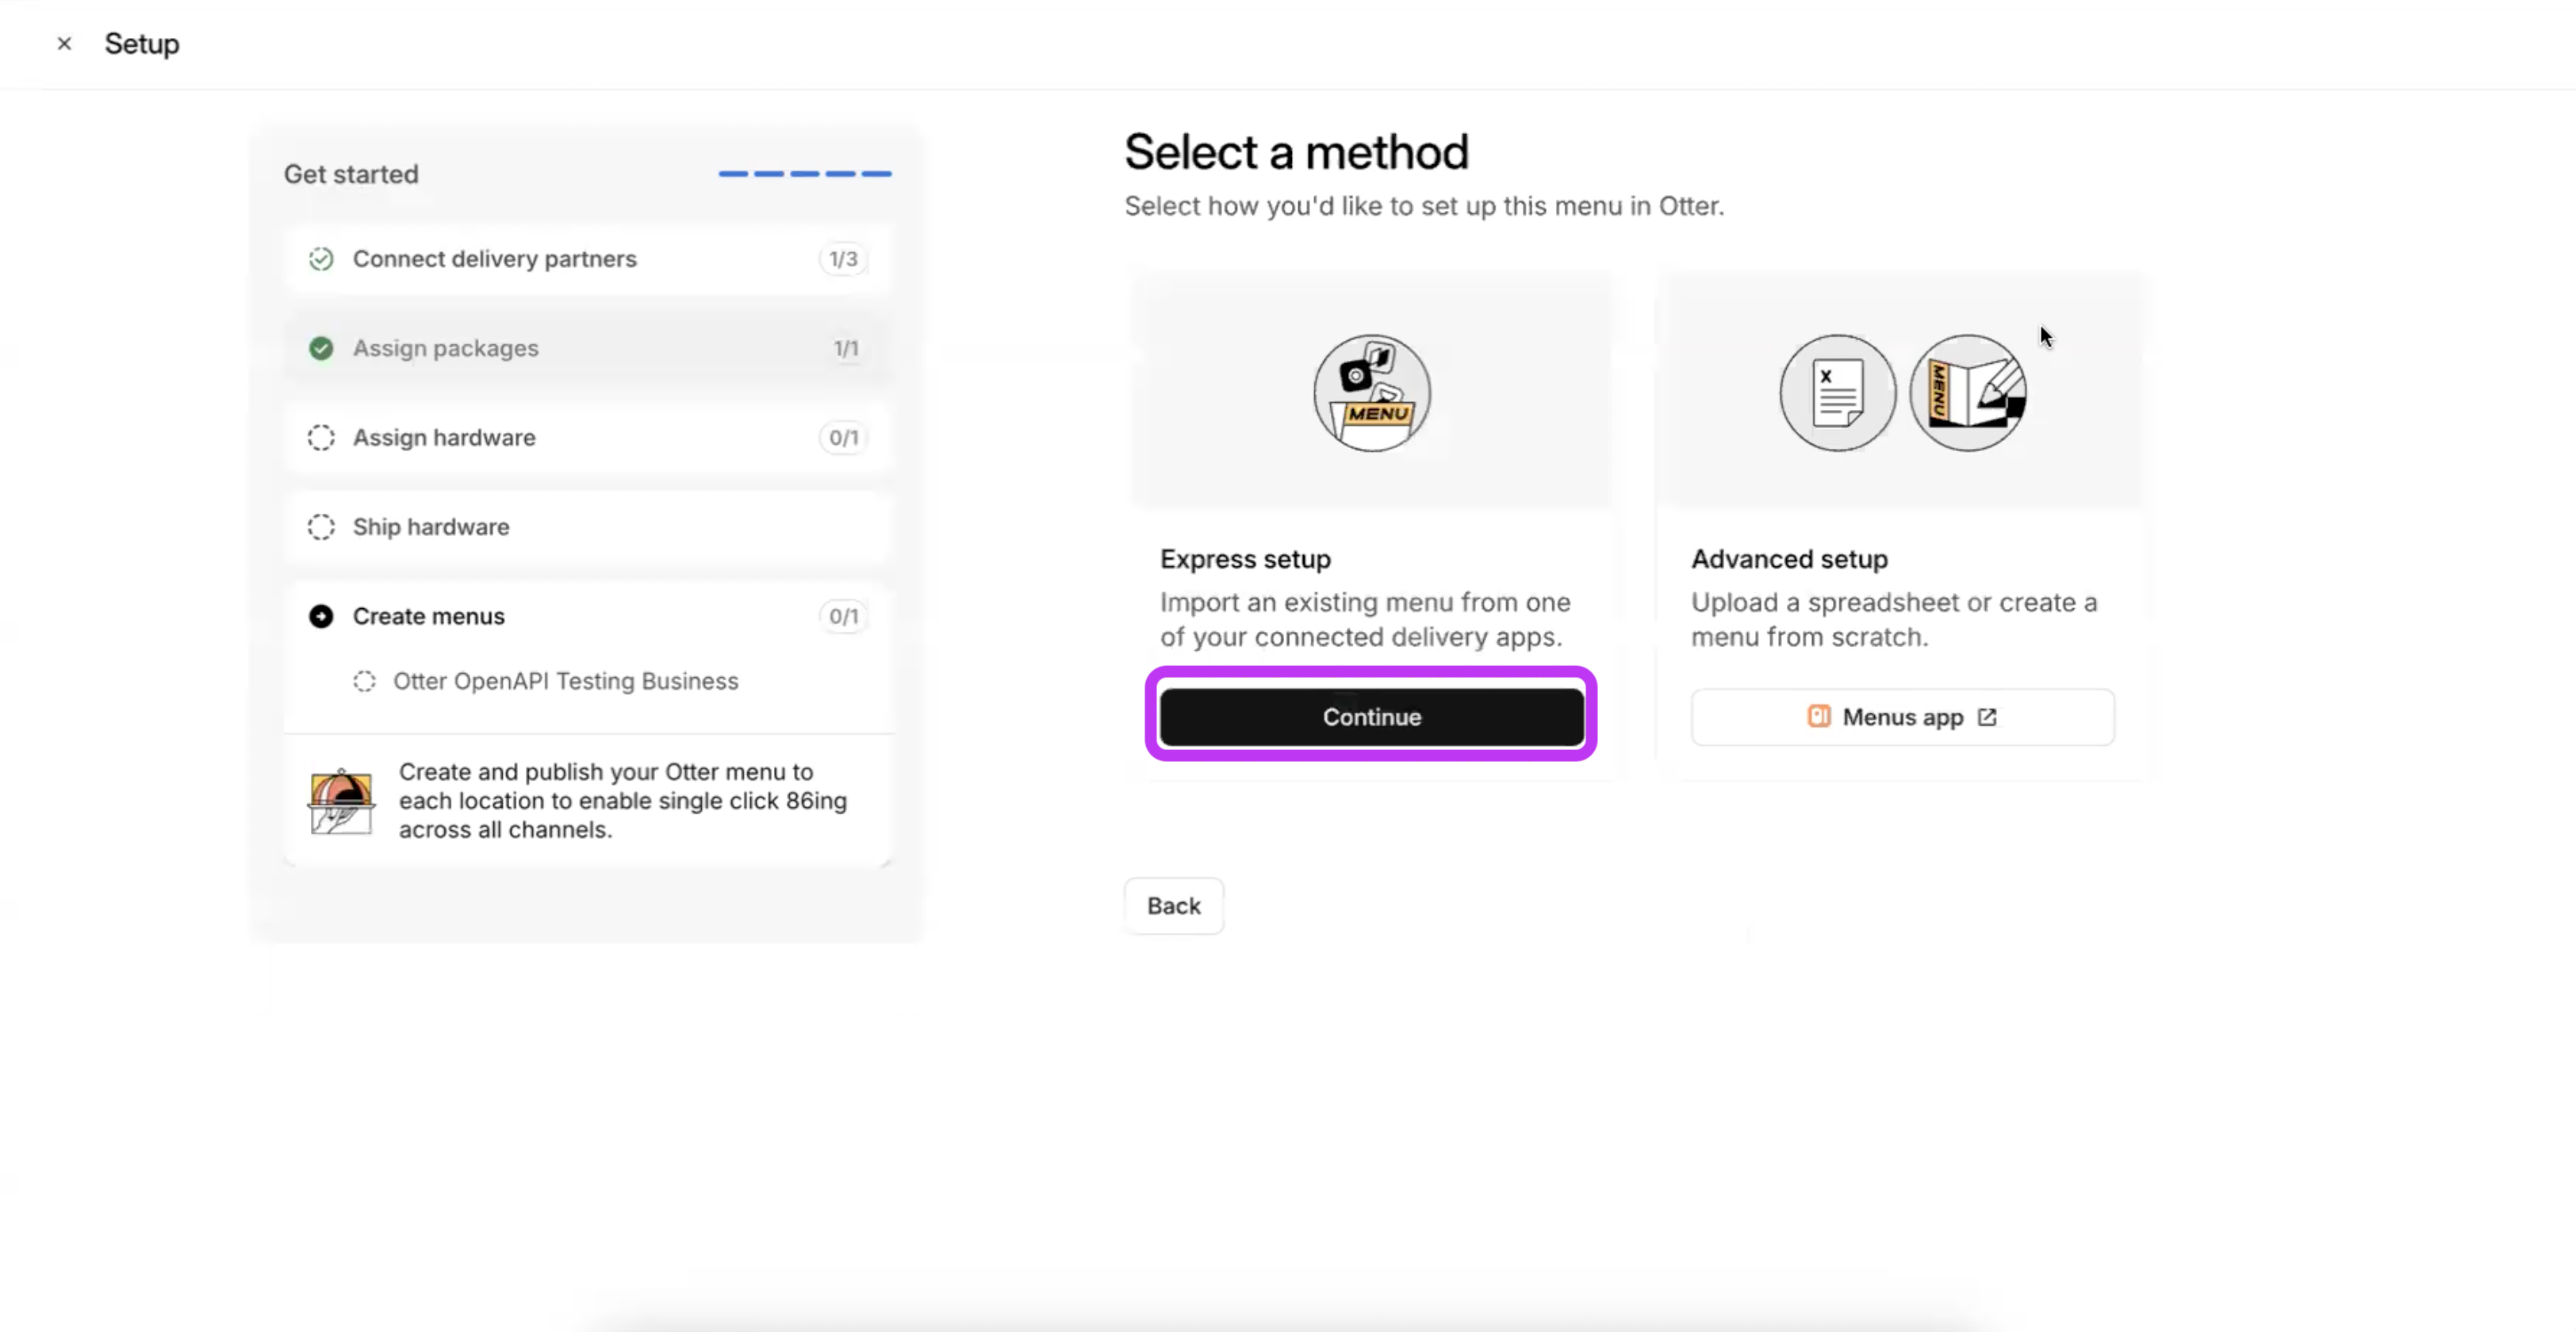The image size is (2576, 1332).
Task: Click the dashed circle status beside Ship hardware
Action: [x=321, y=527]
